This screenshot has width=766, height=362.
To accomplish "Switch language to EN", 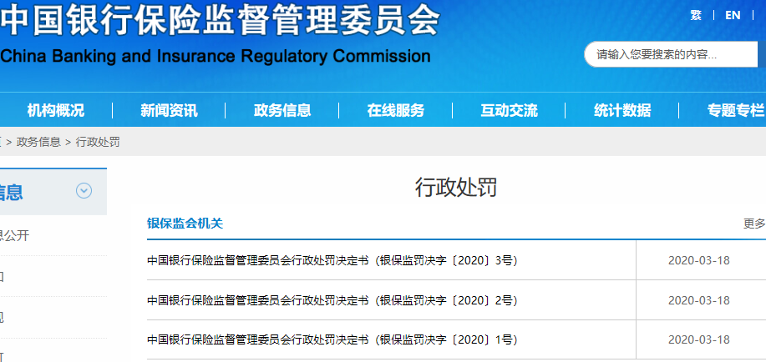I will [733, 16].
